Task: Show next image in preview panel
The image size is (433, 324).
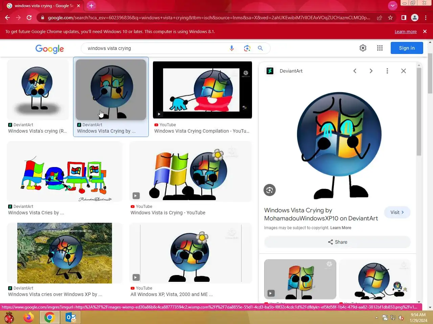Action: pos(371,71)
